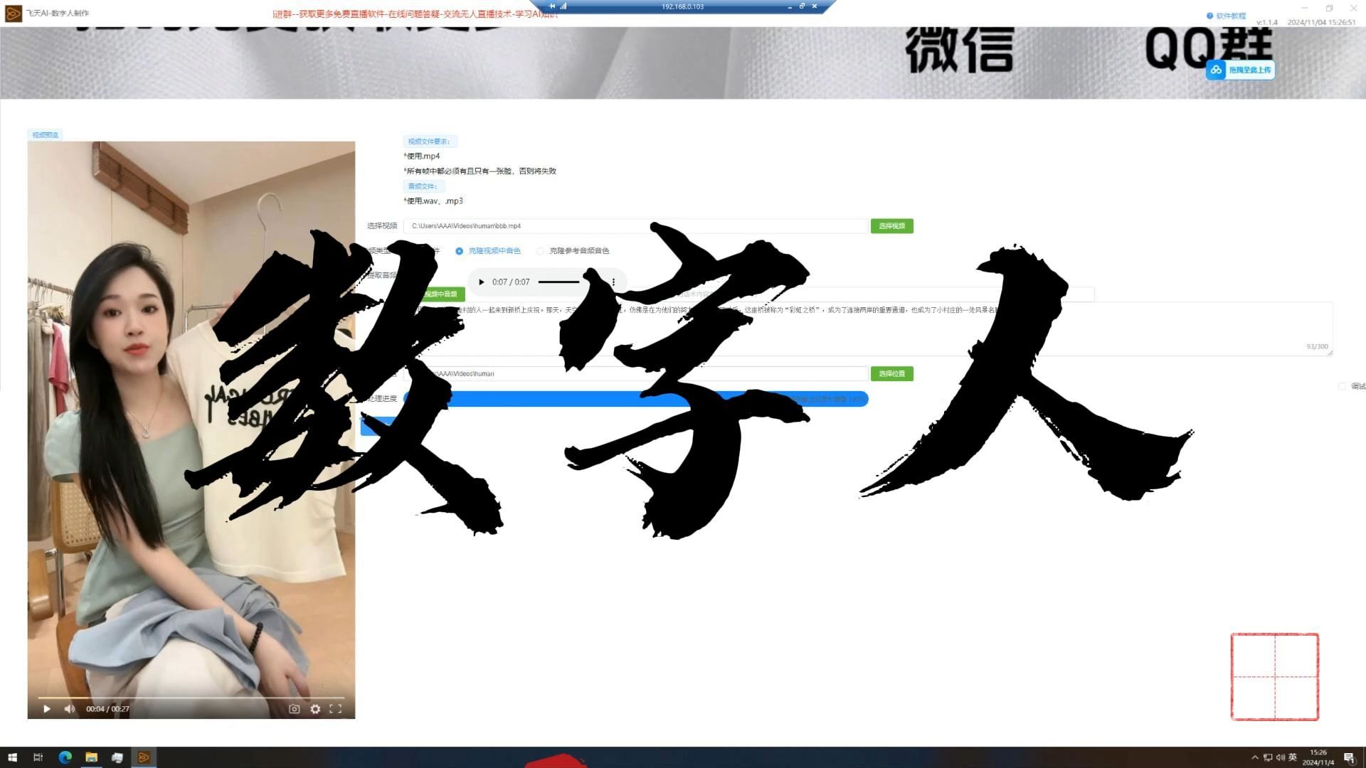Click the Baidu cloud upload icon
This screenshot has width=1366, height=768.
pos(1216,70)
